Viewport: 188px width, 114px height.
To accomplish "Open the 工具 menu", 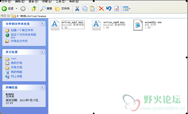I will (x=61, y=1).
